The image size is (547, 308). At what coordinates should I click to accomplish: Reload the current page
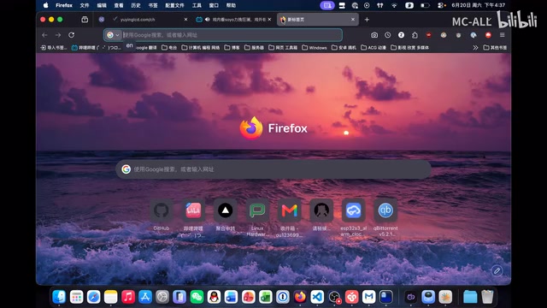tap(72, 35)
